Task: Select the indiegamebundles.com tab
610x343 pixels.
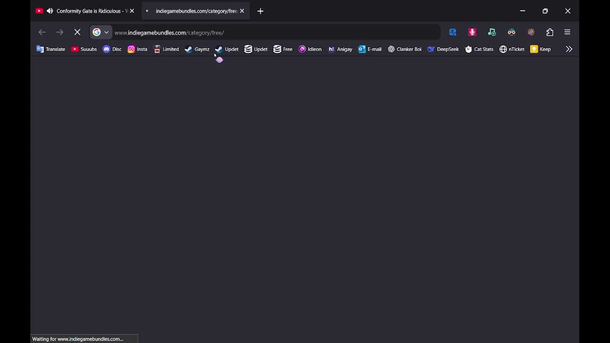Action: pyautogui.click(x=196, y=11)
